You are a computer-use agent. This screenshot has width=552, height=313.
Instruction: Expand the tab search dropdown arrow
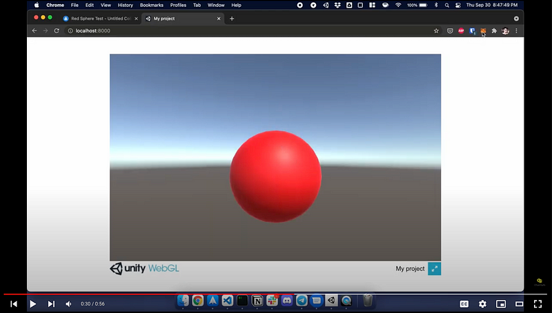point(516,19)
